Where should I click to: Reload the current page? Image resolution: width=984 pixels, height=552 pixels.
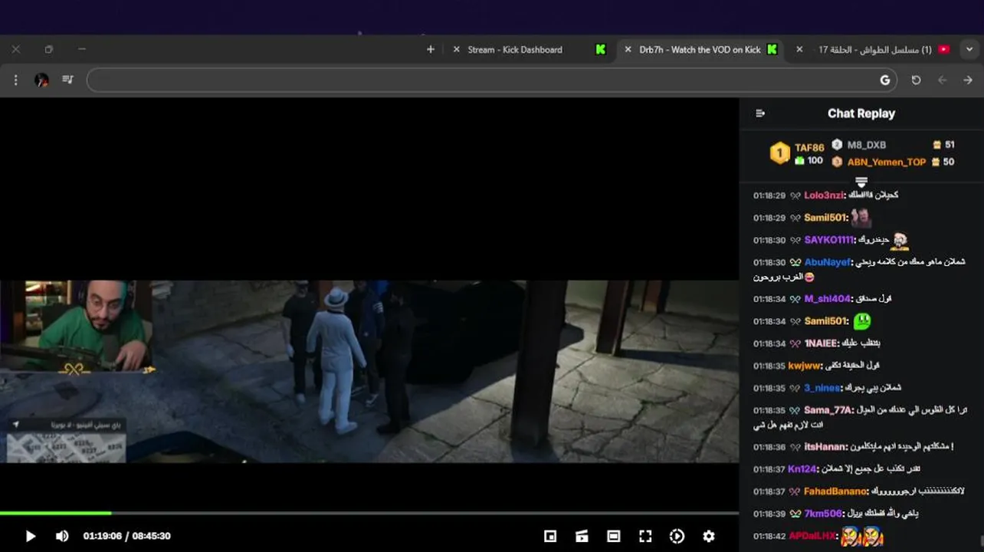(x=916, y=80)
